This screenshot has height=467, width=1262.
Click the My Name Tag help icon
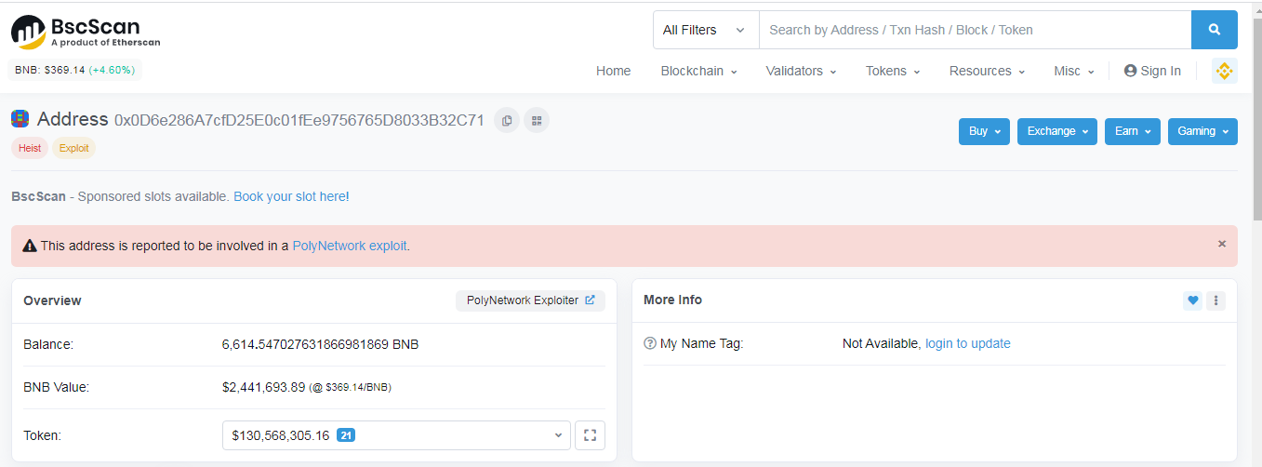click(650, 343)
